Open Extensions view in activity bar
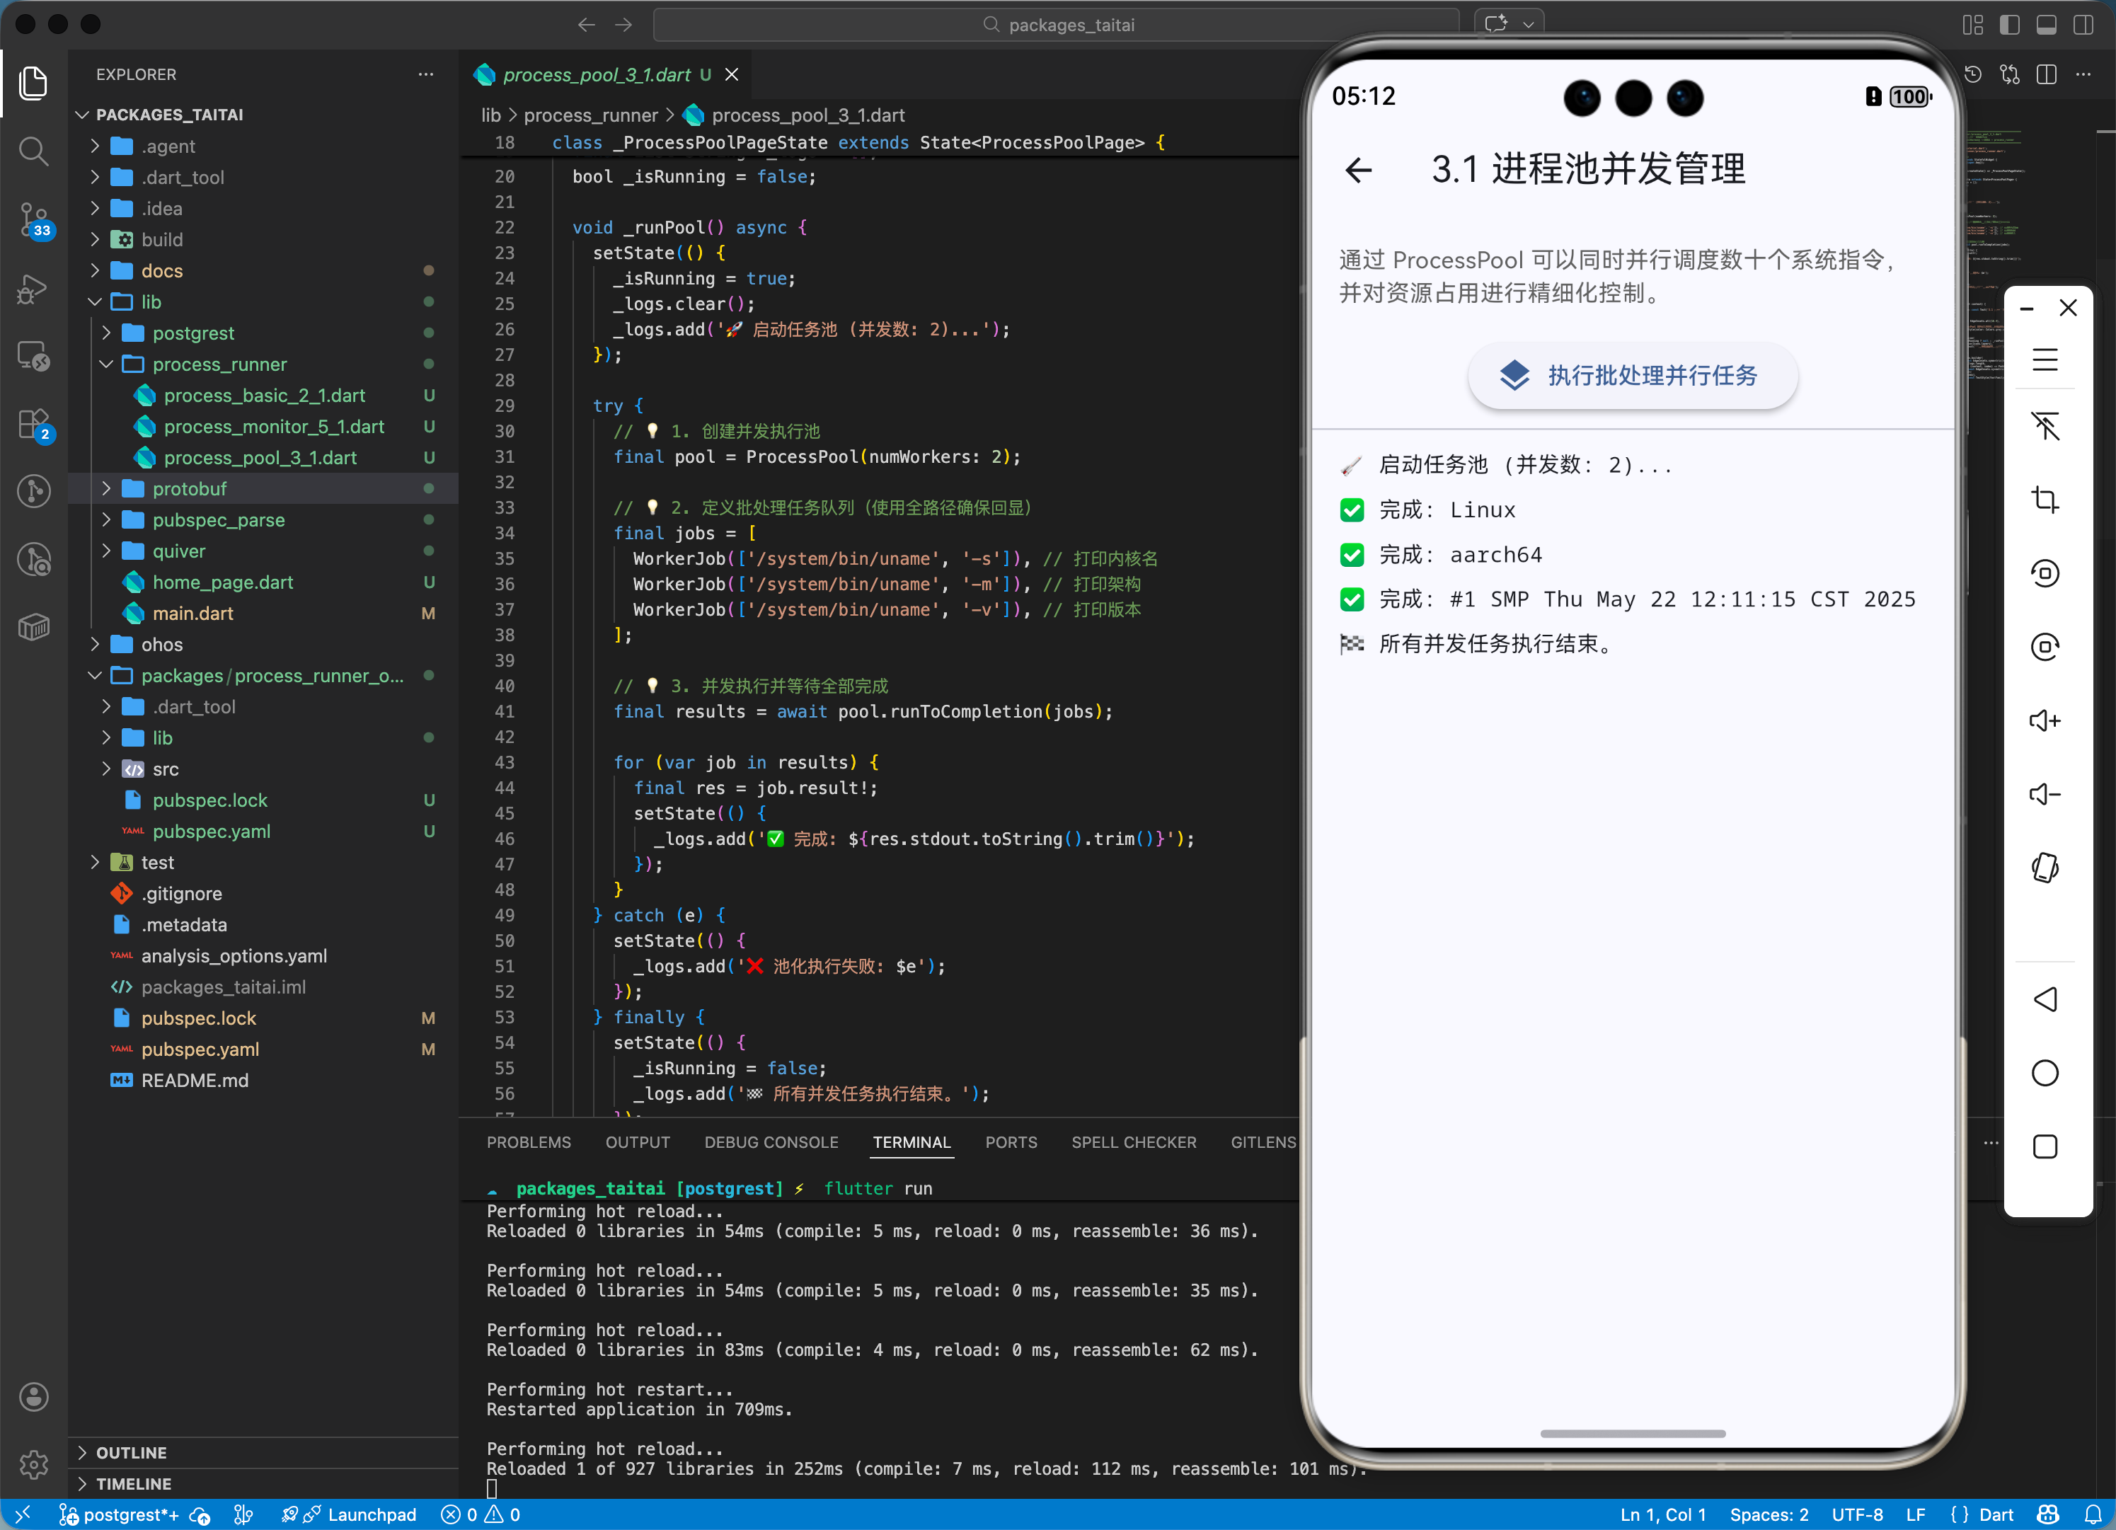 (33, 425)
